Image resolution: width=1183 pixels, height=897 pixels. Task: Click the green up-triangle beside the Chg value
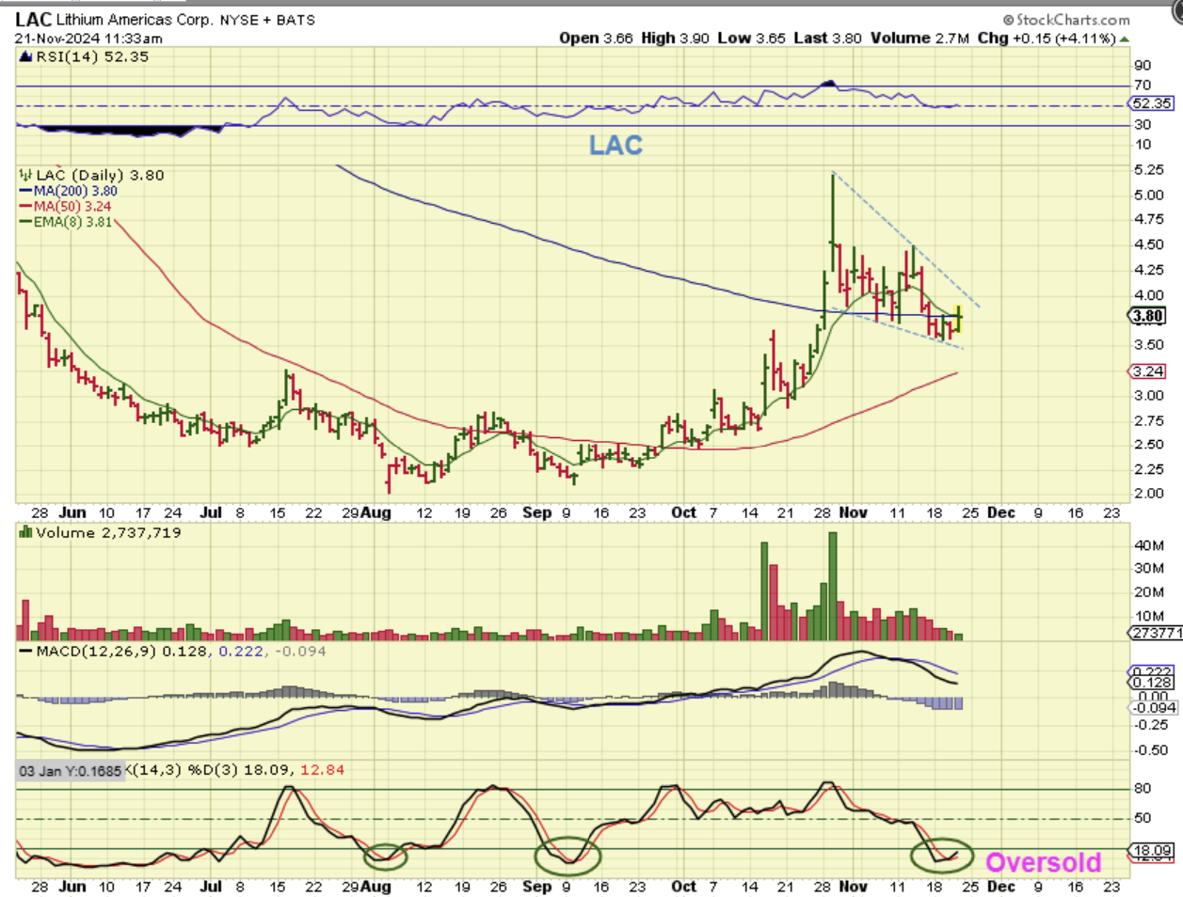click(1126, 39)
